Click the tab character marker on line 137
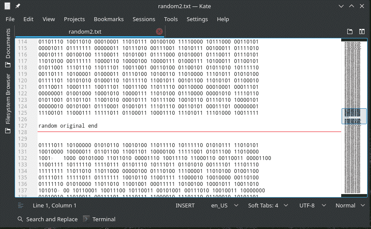371x229 pixels. [x=58, y=191]
